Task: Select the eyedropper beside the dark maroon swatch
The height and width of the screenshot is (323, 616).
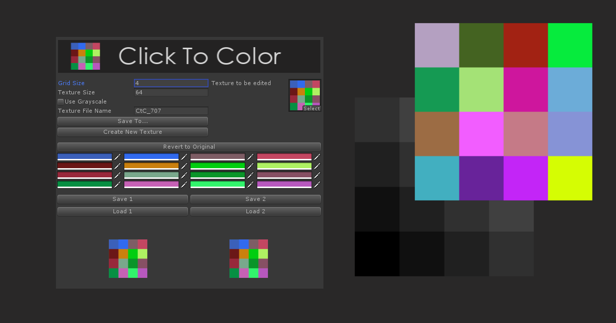Action: (x=119, y=166)
